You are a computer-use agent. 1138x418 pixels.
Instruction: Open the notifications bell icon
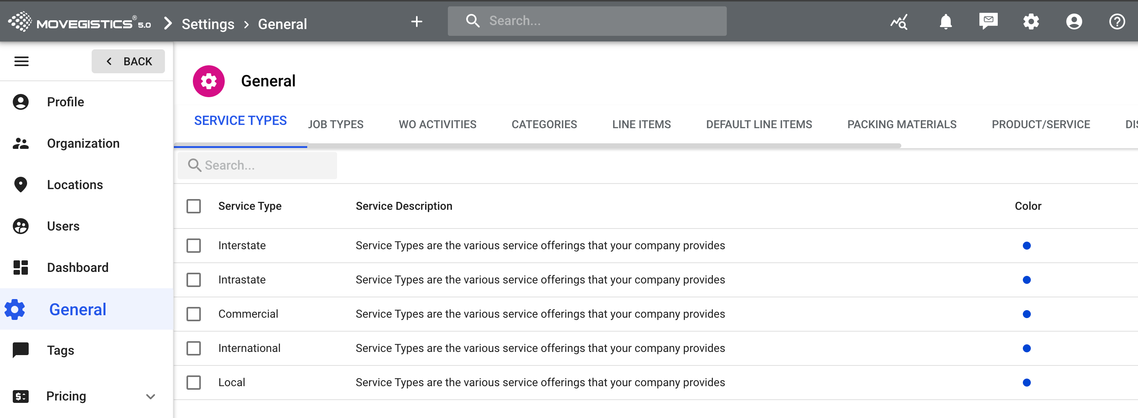945,21
